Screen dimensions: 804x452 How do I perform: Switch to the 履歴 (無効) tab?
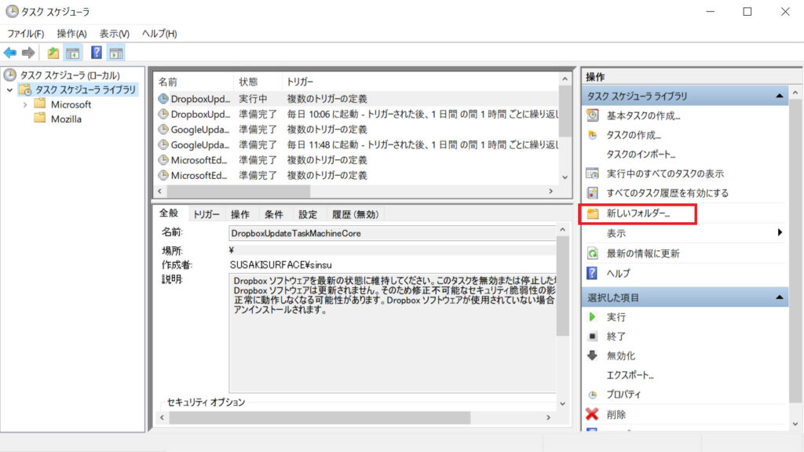point(356,214)
